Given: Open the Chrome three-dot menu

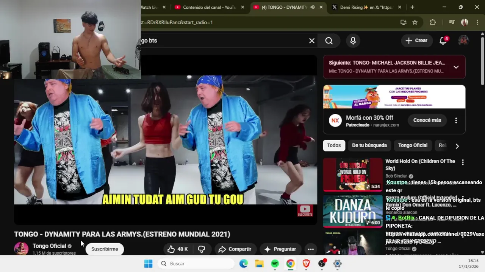Looking at the screenshot, I should click(x=477, y=22).
